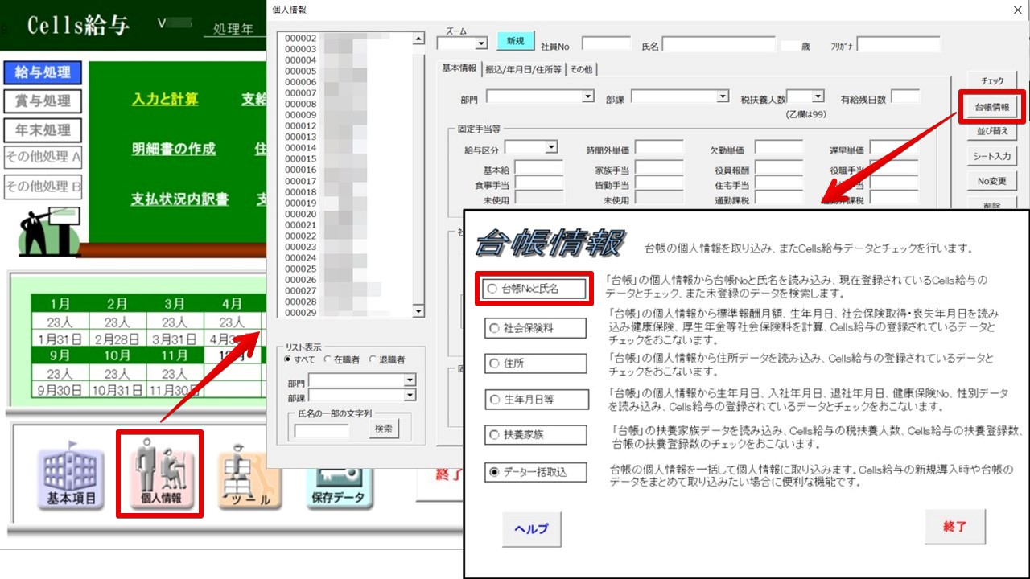Switch to the 振込/年月日/住所等 tab
This screenshot has width=1030, height=579.
[523, 69]
